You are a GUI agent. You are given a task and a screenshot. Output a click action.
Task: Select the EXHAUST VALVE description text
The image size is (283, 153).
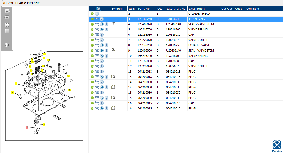[x=199, y=45]
